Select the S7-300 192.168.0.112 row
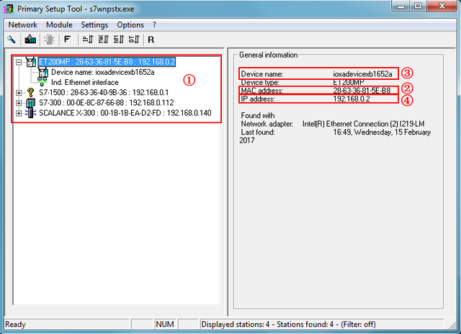This screenshot has height=334, width=461. [x=106, y=103]
